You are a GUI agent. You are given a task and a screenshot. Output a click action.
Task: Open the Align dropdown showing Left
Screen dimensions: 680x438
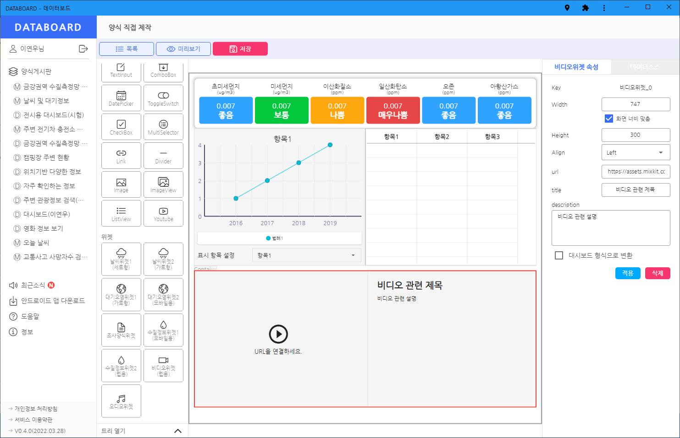(x=636, y=152)
